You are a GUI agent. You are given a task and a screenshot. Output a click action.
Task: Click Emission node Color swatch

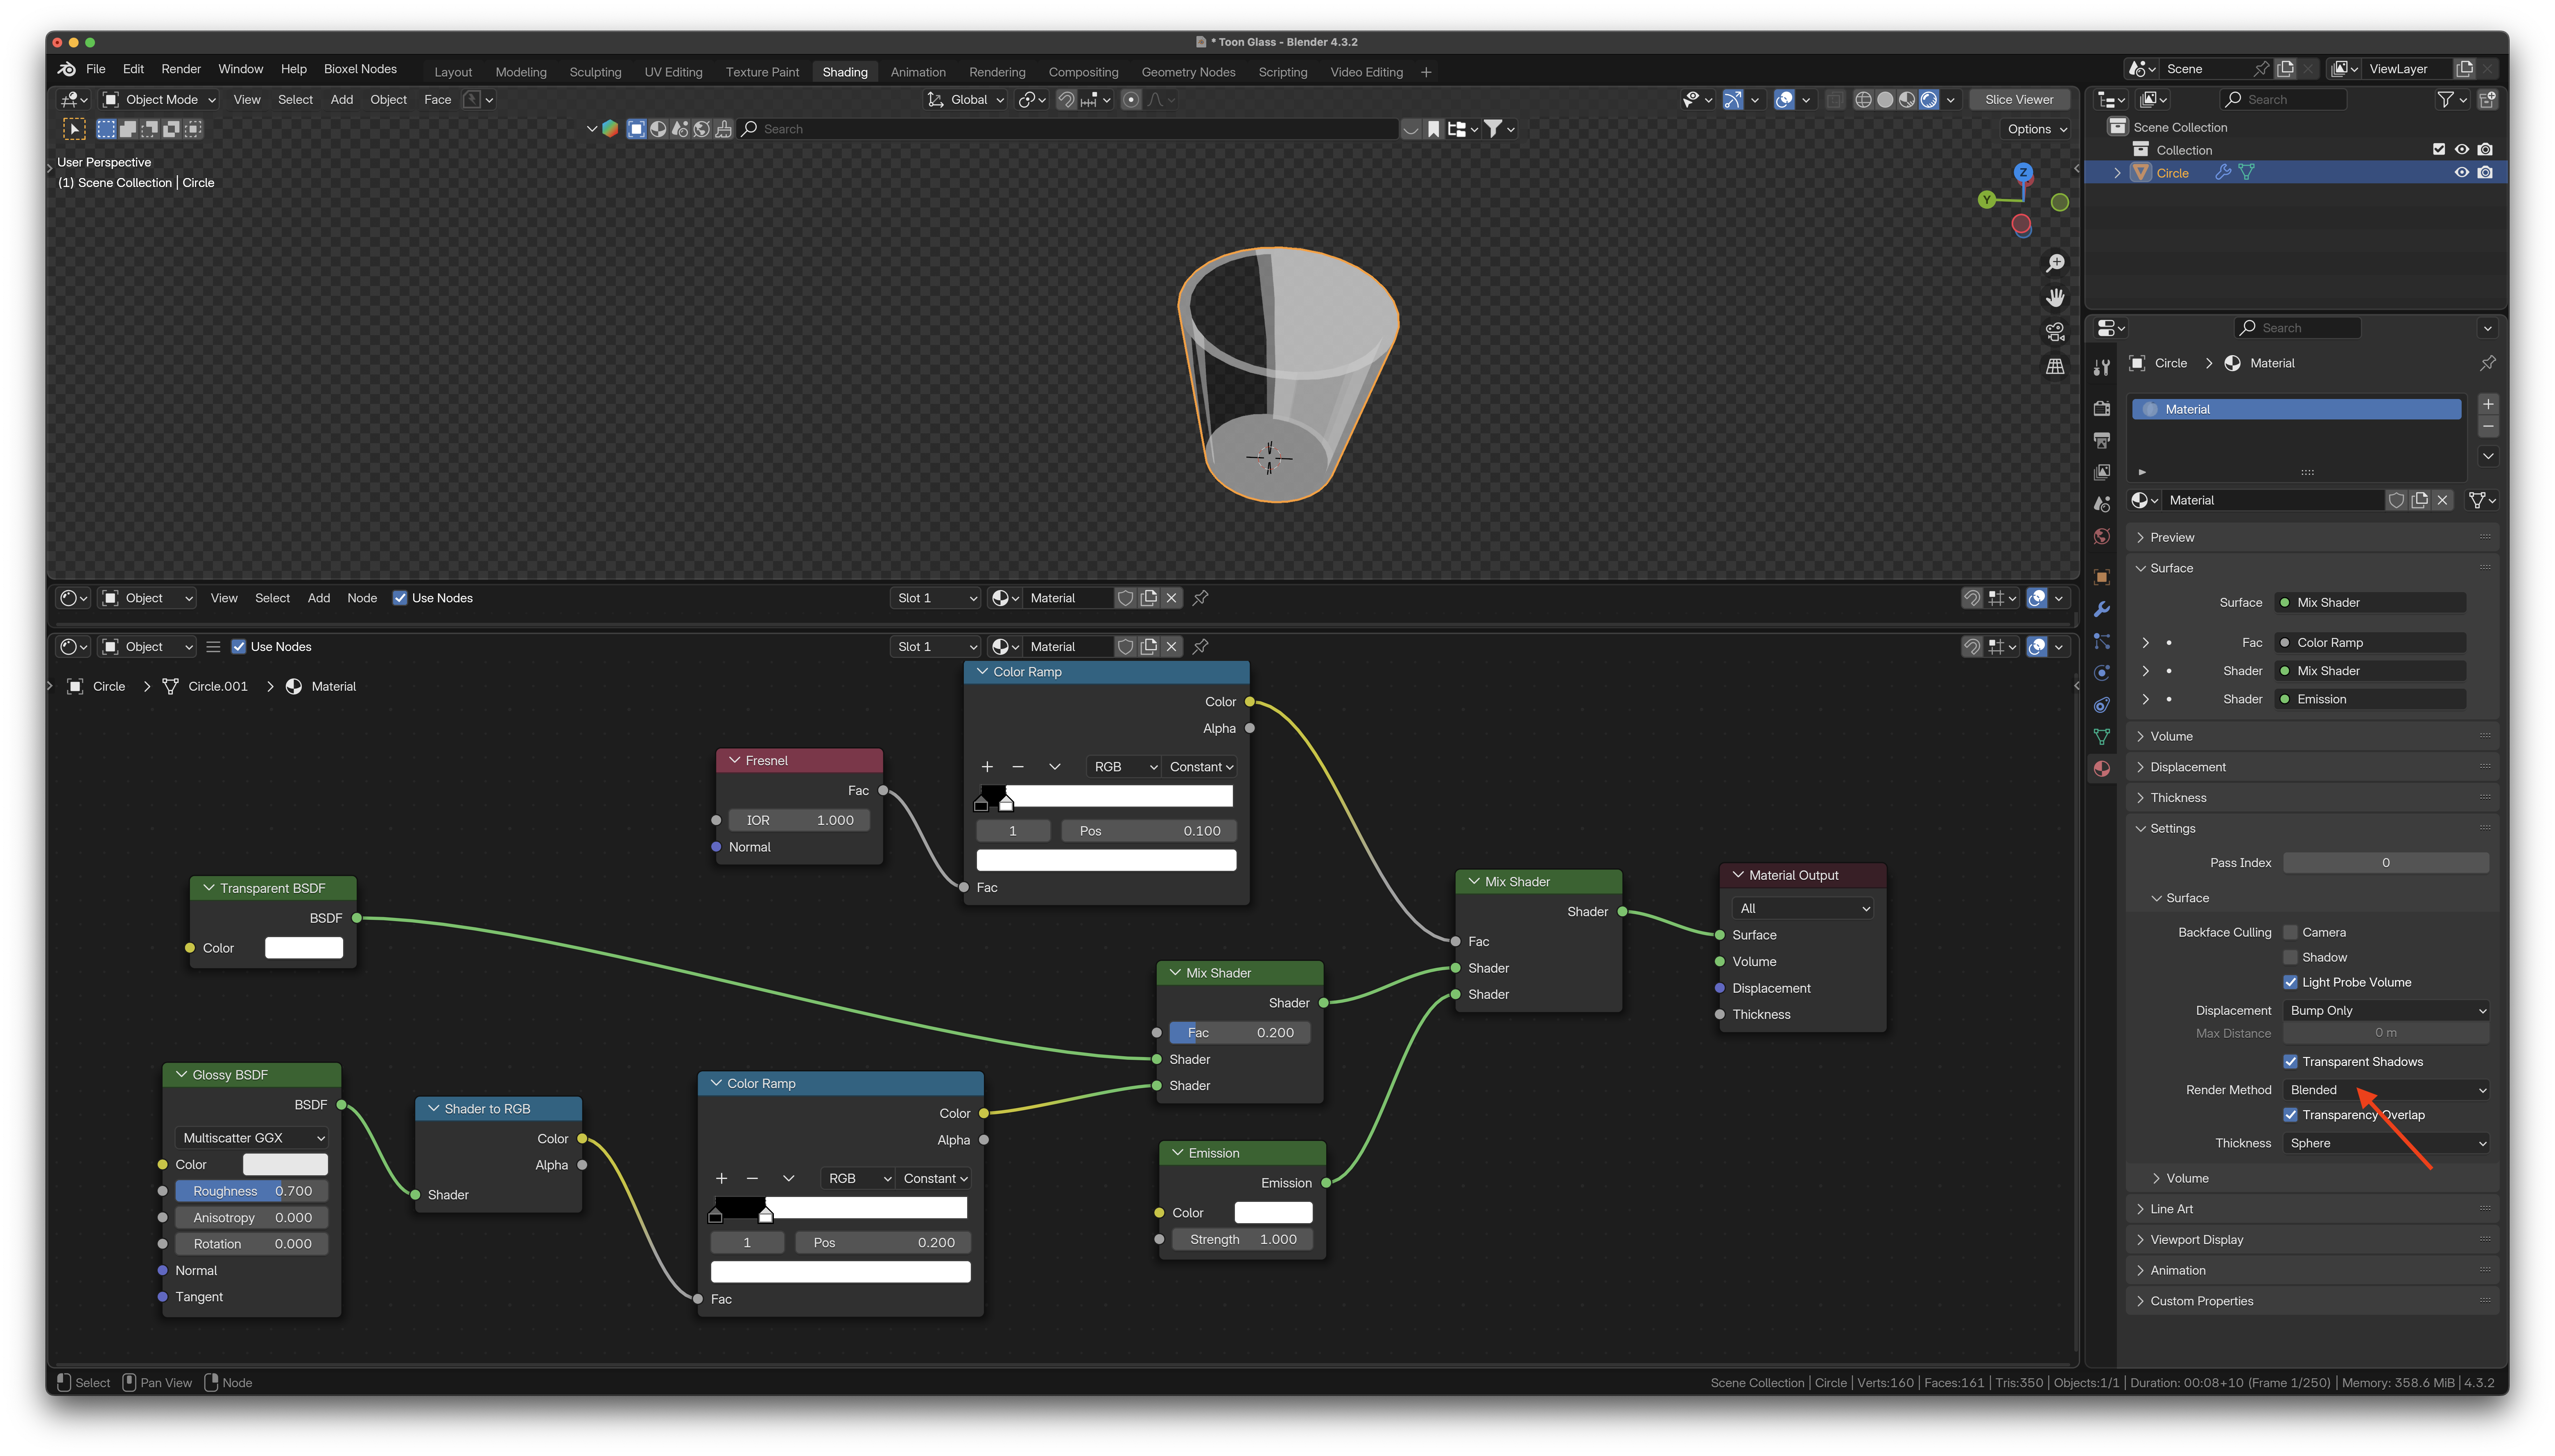(1273, 1212)
